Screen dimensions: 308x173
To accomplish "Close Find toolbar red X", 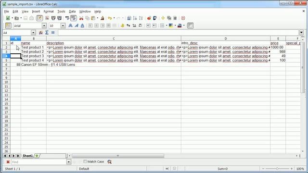I will 8,162.
